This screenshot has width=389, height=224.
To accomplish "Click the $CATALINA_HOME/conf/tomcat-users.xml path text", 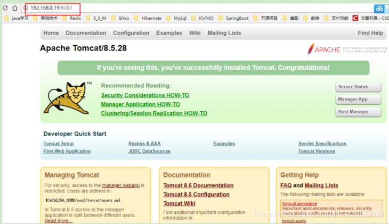I will coord(83,200).
